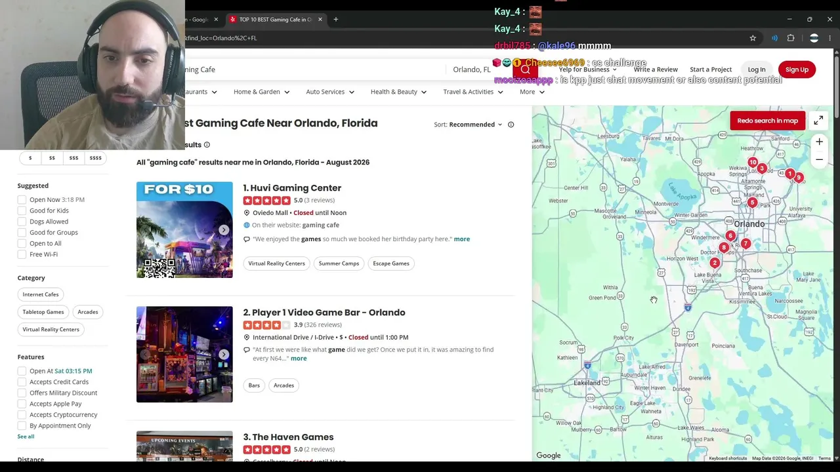
Task: Expand the map to fullscreen
Action: pyautogui.click(x=818, y=121)
